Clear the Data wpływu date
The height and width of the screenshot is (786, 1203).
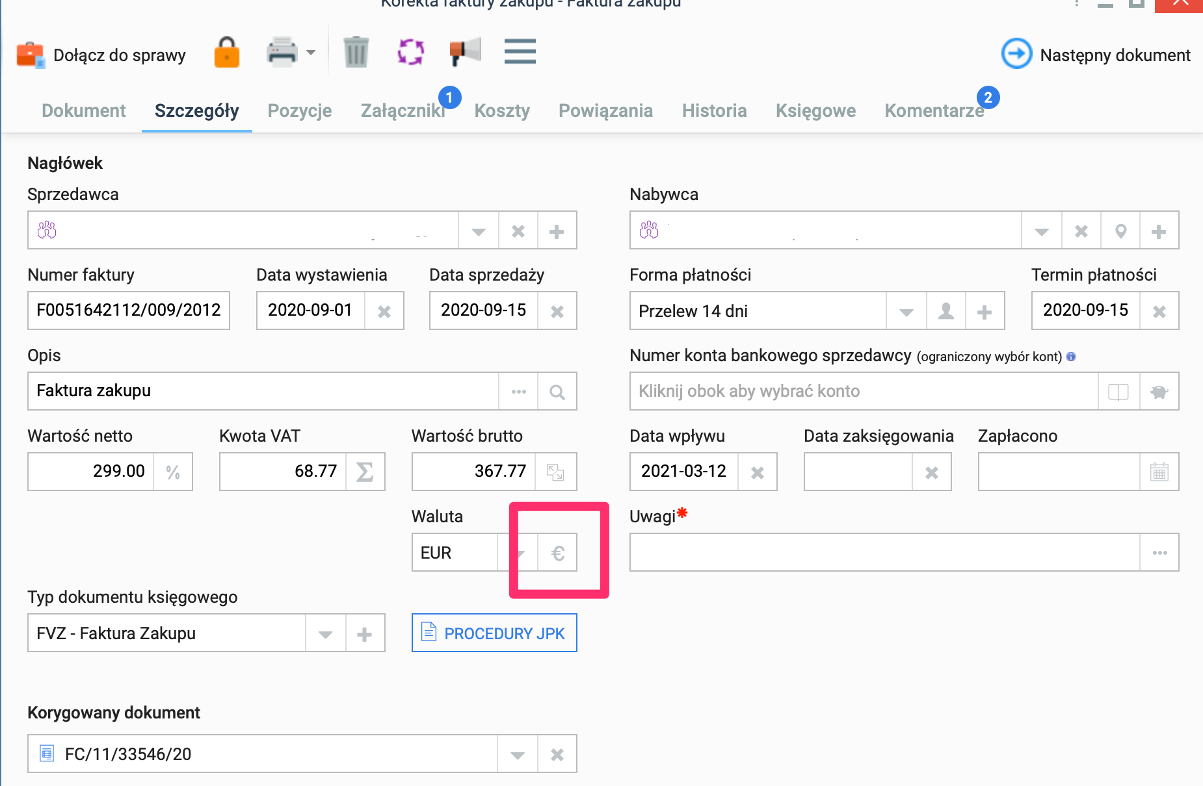tap(757, 472)
